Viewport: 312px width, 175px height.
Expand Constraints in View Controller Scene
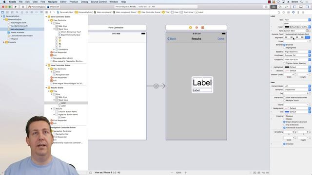tap(54, 50)
